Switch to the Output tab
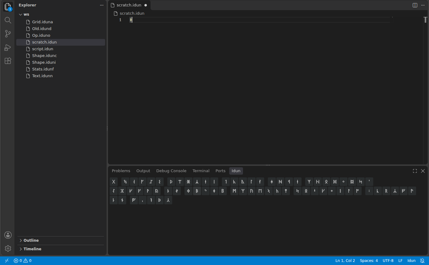This screenshot has width=429, height=265. pyautogui.click(x=143, y=171)
